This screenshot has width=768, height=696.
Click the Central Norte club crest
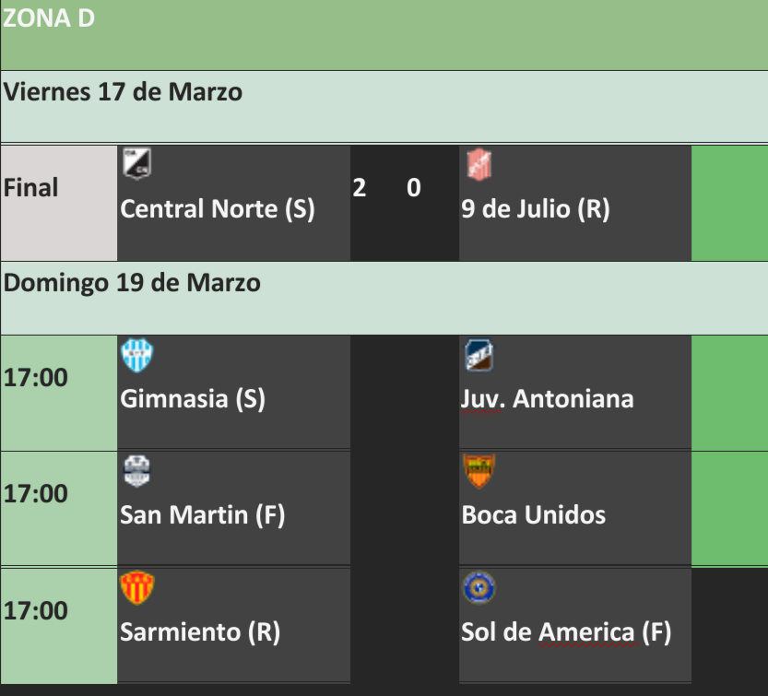point(136,163)
